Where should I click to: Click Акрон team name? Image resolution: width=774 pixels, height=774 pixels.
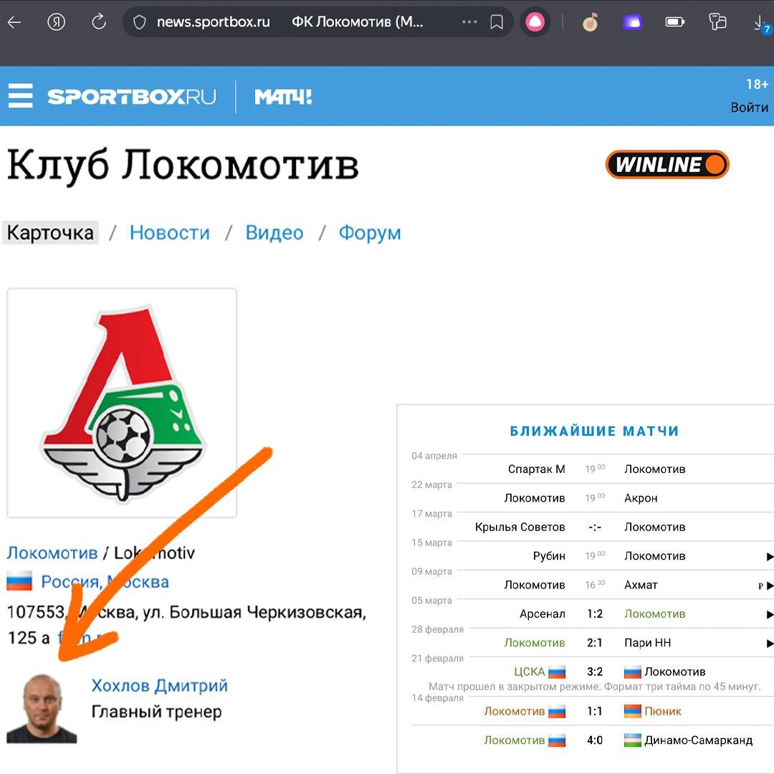pos(641,498)
